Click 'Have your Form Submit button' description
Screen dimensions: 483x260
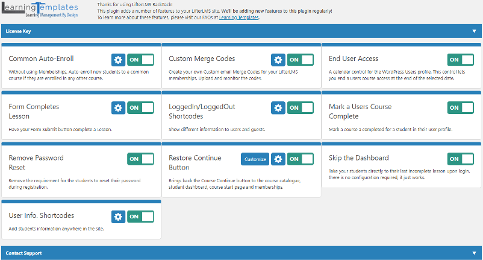tap(60, 130)
